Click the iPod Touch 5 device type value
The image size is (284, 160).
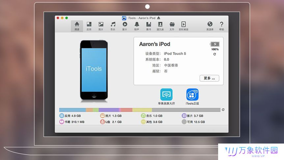175,54
